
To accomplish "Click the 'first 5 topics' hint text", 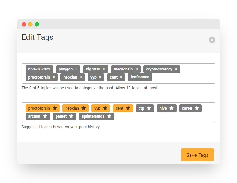I will tap(90, 88).
